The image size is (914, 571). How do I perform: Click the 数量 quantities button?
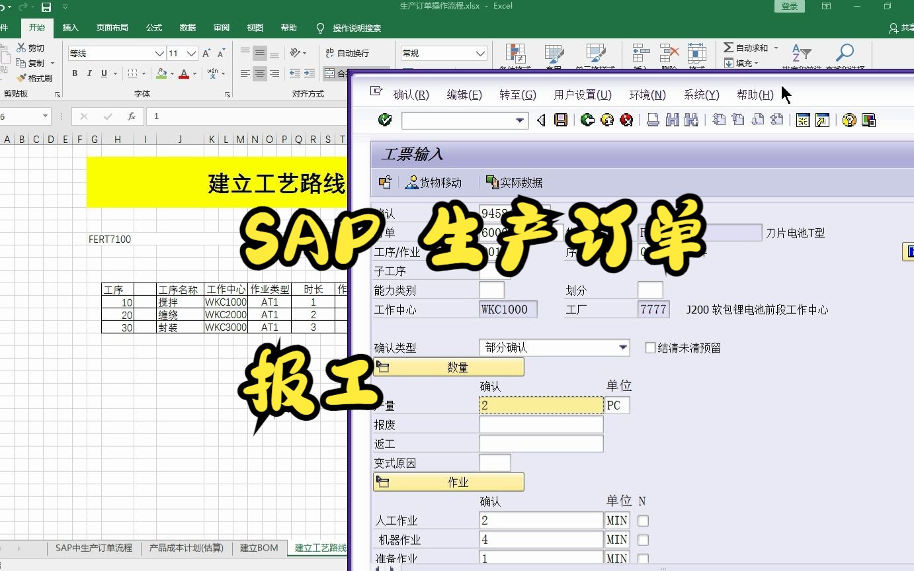click(x=448, y=367)
